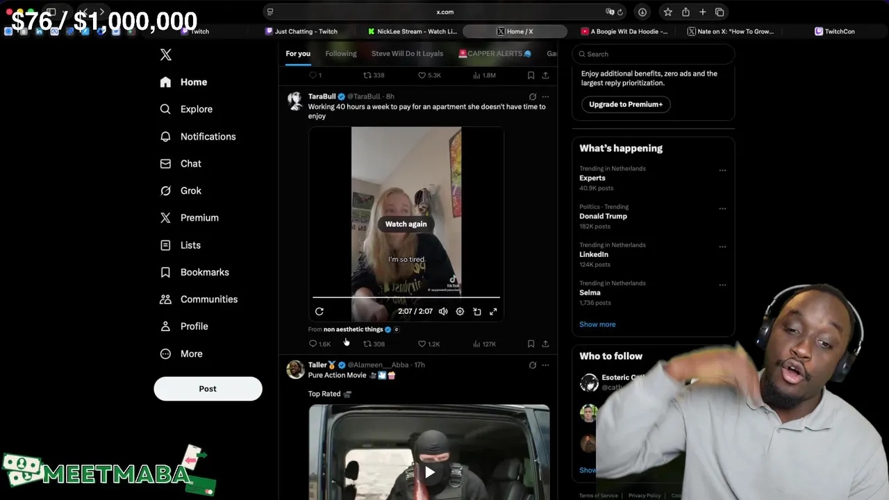Open the Donald Trump trending topic
889x500 pixels.
click(603, 217)
